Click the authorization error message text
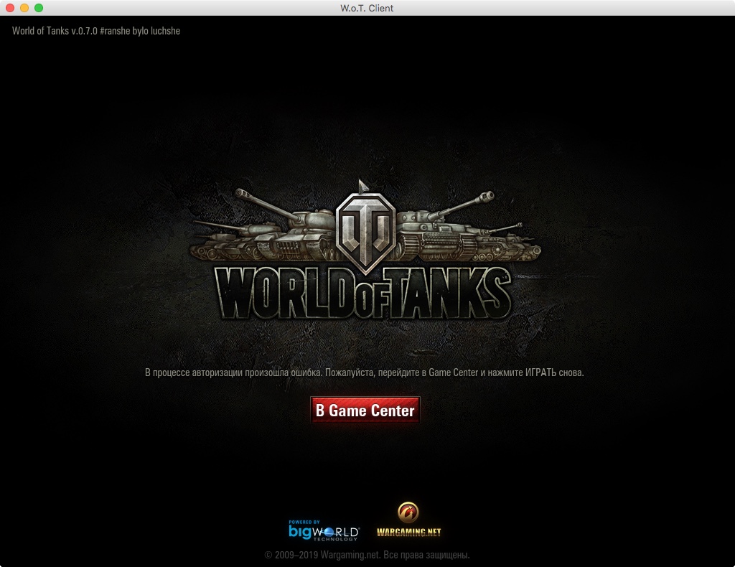Image resolution: width=735 pixels, height=567 pixels. pyautogui.click(x=364, y=372)
